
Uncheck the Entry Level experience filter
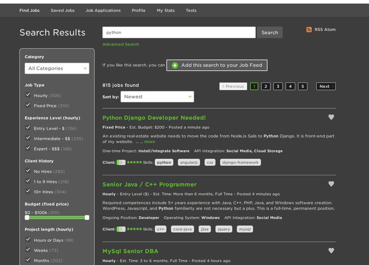click(28, 128)
